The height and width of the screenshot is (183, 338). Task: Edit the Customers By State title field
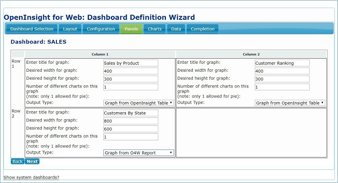tap(131, 113)
